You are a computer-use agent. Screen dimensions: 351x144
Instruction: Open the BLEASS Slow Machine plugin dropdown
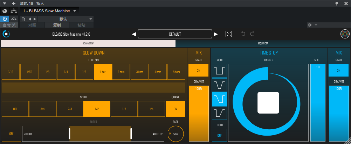(x=75, y=11)
